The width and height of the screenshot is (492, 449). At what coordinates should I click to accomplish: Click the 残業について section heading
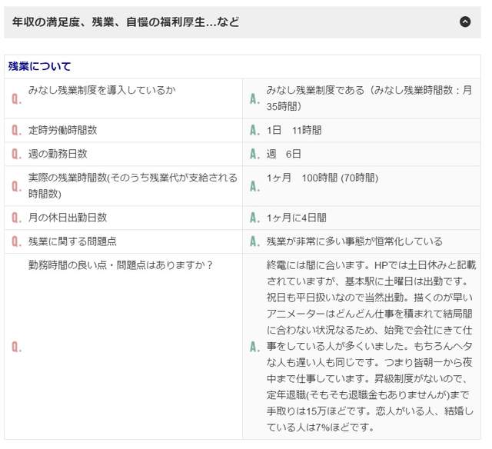pos(39,67)
